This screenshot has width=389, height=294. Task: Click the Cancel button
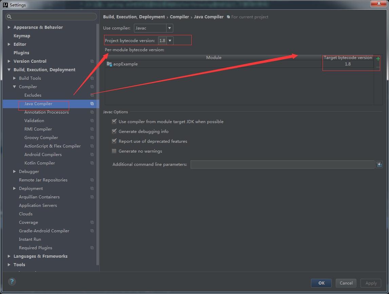tap(346, 283)
